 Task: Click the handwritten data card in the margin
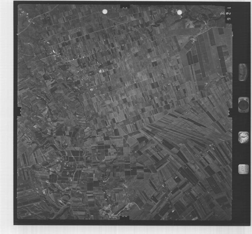click(243, 169)
